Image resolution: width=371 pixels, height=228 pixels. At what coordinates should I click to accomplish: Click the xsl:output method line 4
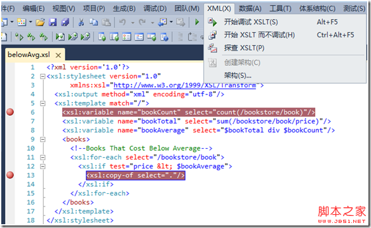point(139,94)
